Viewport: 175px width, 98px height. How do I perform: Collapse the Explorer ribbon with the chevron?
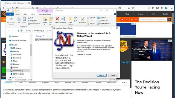coord(112,14)
